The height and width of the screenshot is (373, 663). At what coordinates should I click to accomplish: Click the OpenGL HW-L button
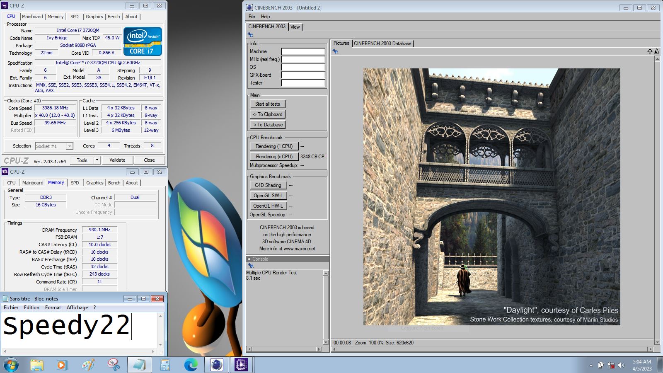click(268, 206)
